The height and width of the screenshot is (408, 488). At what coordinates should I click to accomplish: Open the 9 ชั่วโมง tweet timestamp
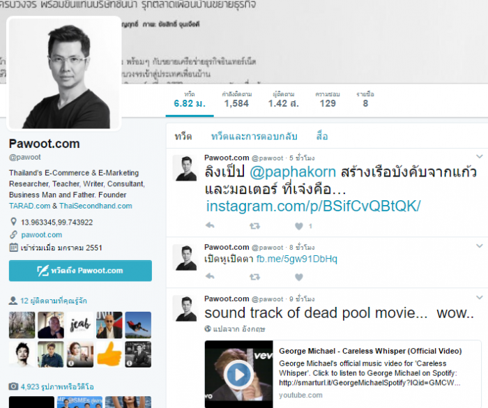[302, 299]
